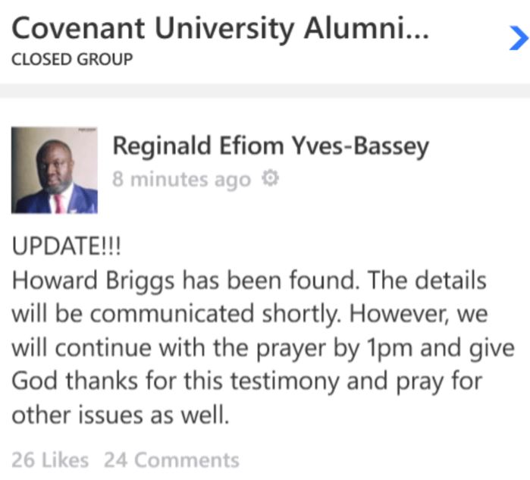Open Reginald Efiom Yves-Bassey's profile name
Screen dimensions: 530x480
click(271, 146)
